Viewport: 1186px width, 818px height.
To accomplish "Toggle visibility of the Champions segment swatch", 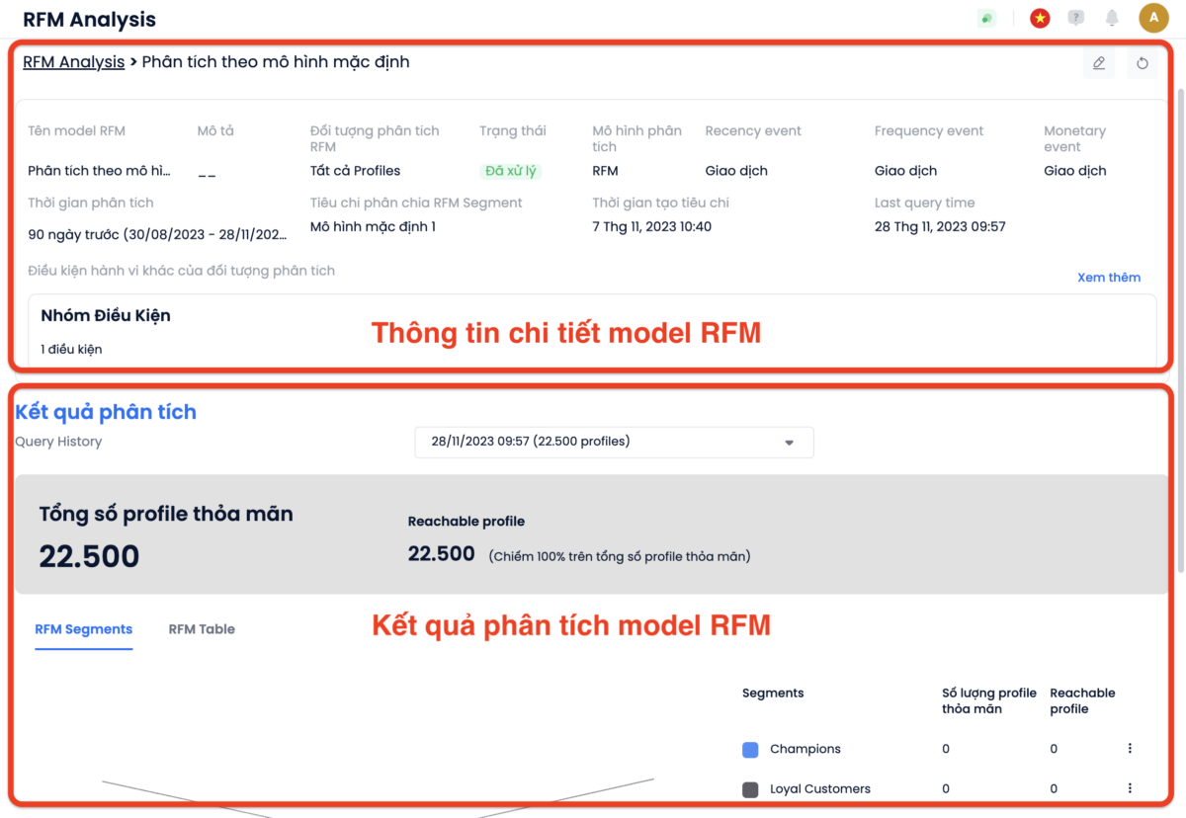I will tap(750, 749).
